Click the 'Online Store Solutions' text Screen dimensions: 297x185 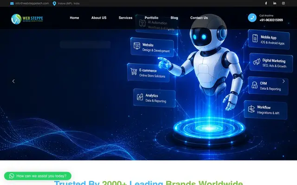tap(152, 76)
